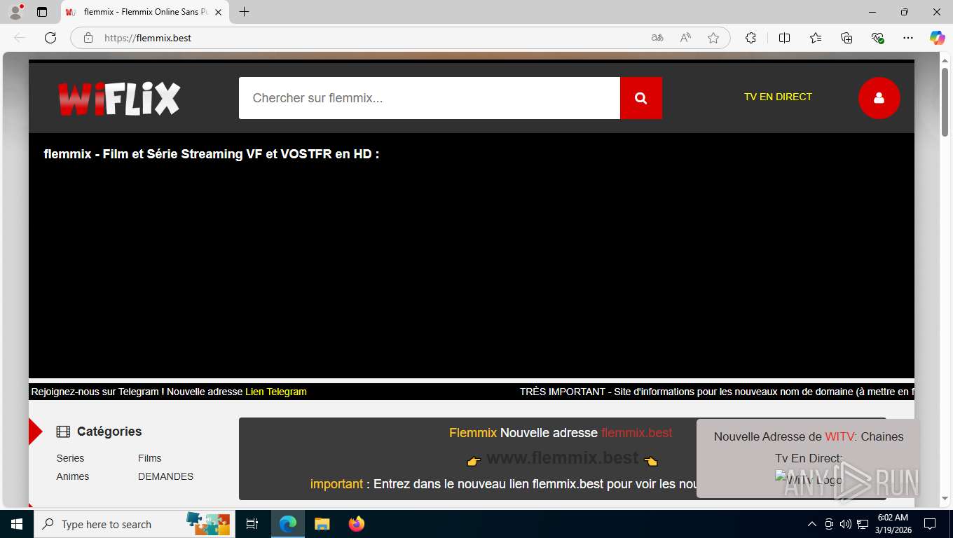Open browser Extensions puzzle icon
The width and height of the screenshot is (953, 538).
click(x=750, y=38)
